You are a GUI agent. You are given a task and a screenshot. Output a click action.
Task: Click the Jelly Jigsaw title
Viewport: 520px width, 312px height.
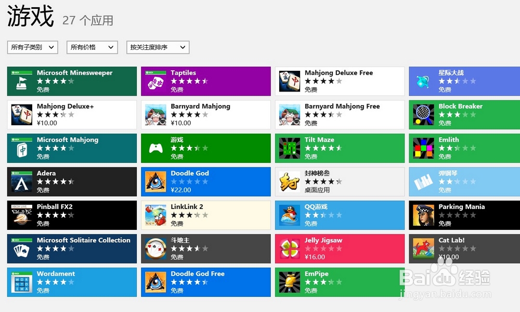click(323, 240)
